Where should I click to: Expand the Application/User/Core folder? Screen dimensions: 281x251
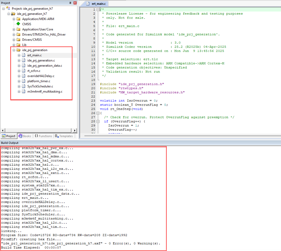pyautogui.click(x=14, y=29)
